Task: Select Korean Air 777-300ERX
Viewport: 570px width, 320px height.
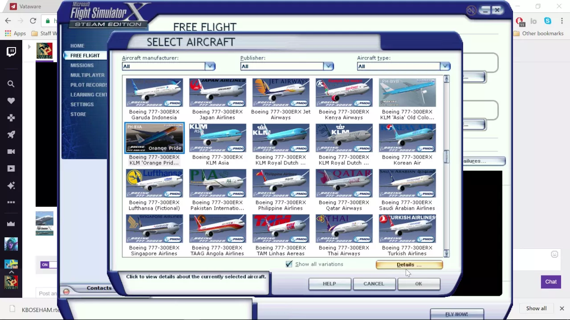Action: (407, 138)
